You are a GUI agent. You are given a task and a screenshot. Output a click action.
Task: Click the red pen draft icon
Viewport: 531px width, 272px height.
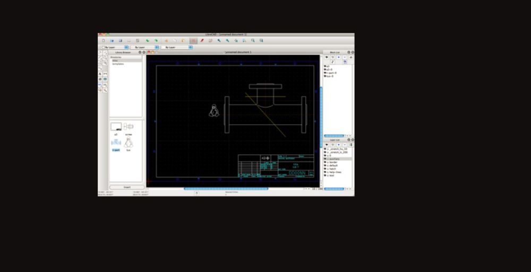click(x=202, y=40)
